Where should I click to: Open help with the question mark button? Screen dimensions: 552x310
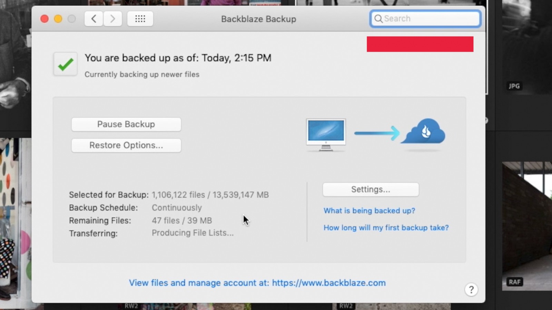tap(471, 290)
